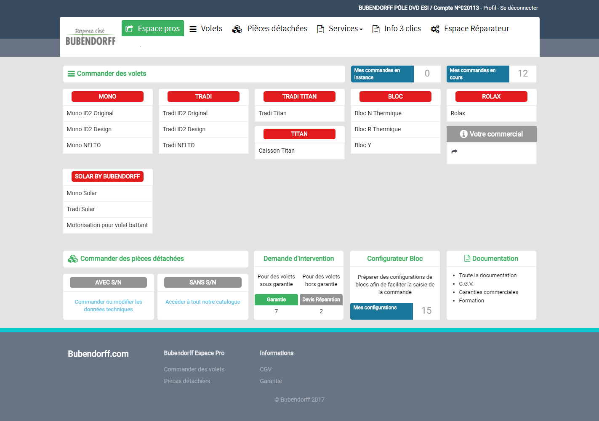Open Mes commandes en cours counter

pyautogui.click(x=478, y=74)
